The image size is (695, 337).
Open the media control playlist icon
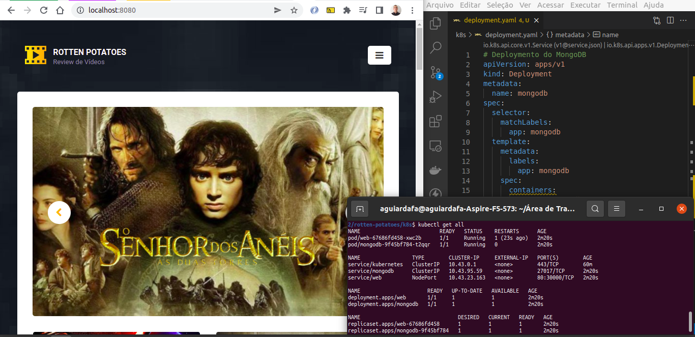pyautogui.click(x=363, y=10)
